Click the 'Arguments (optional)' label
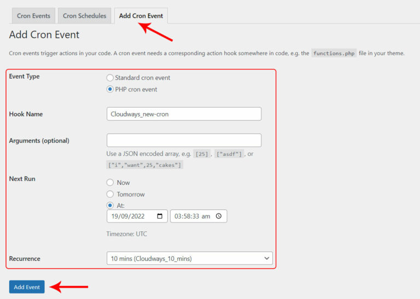This screenshot has width=420, height=299. pyautogui.click(x=39, y=140)
